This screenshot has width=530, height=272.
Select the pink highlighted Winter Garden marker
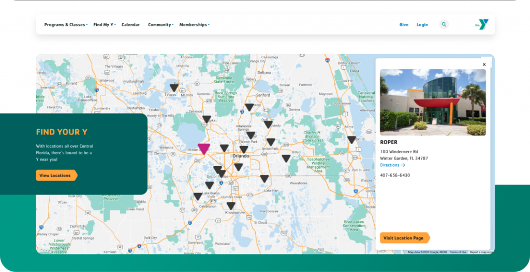tap(204, 149)
